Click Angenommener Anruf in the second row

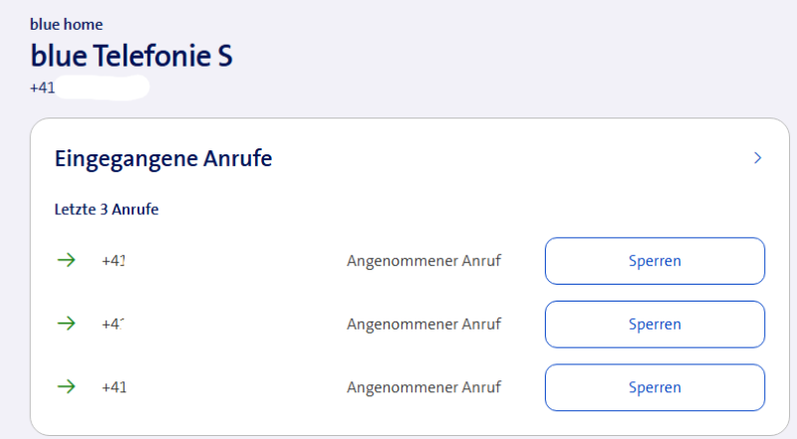point(423,324)
